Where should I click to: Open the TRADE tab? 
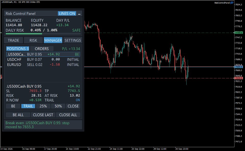(x=14, y=40)
